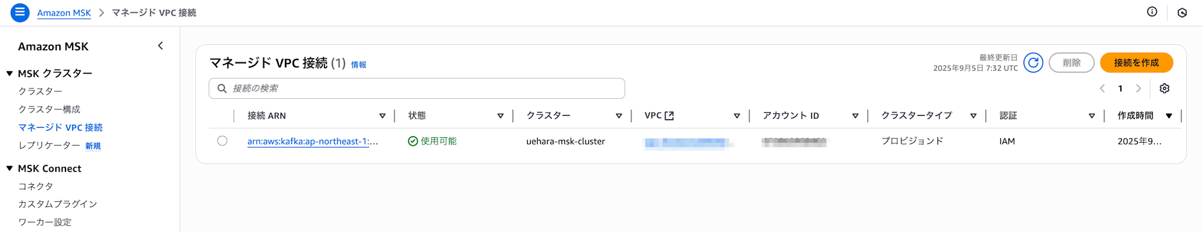Collapse the MSK クラスター section

[10, 73]
